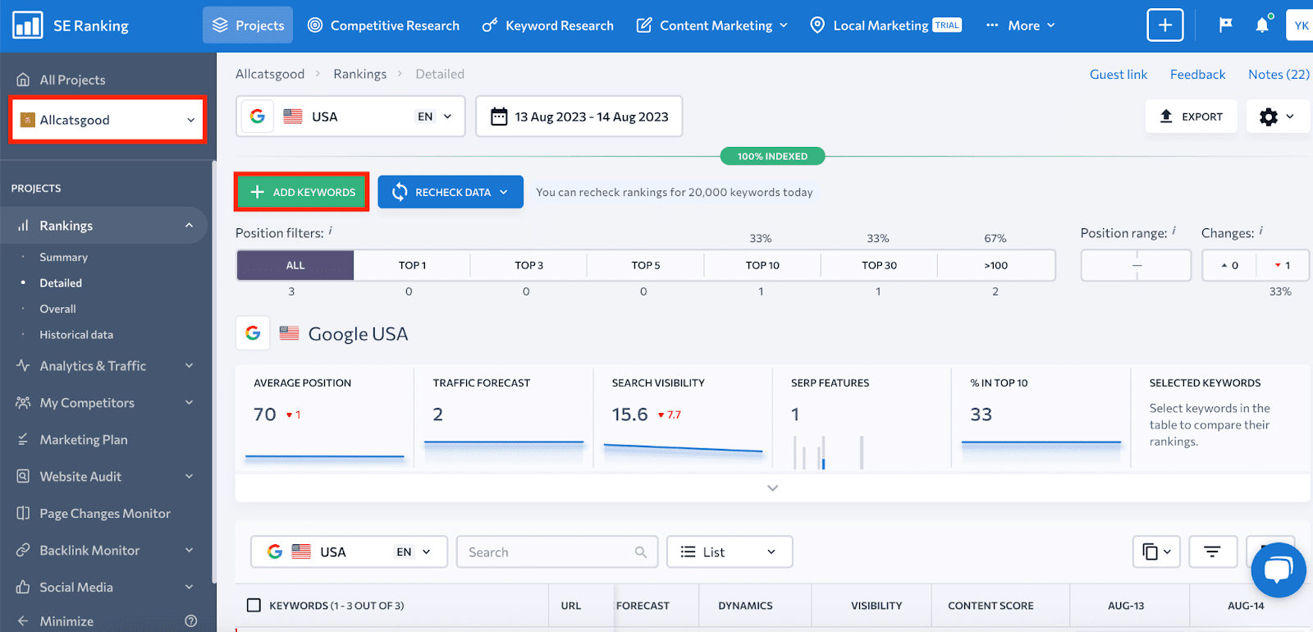Click the Marketing Plan checklist icon
1313x632 pixels.
coord(23,439)
